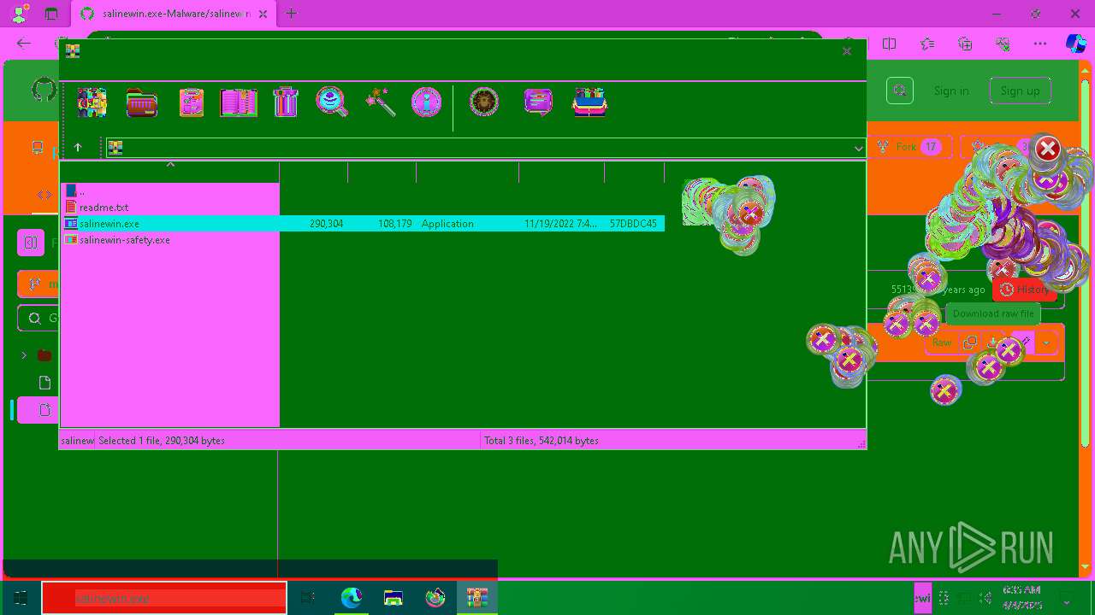This screenshot has width=1095, height=615.
Task: Click the GitHub Sign up button
Action: [x=1020, y=91]
